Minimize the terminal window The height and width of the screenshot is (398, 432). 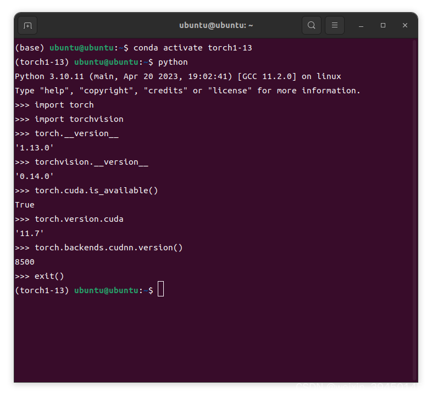point(361,25)
